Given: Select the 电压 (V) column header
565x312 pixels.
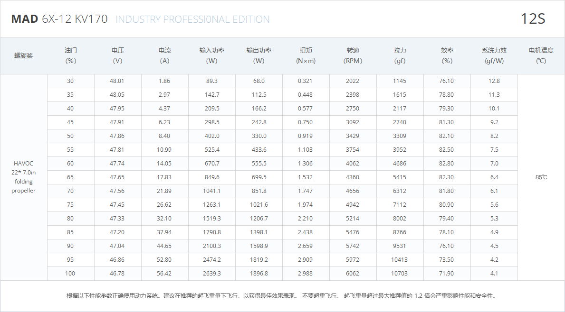Looking at the screenshot, I should (117, 56).
